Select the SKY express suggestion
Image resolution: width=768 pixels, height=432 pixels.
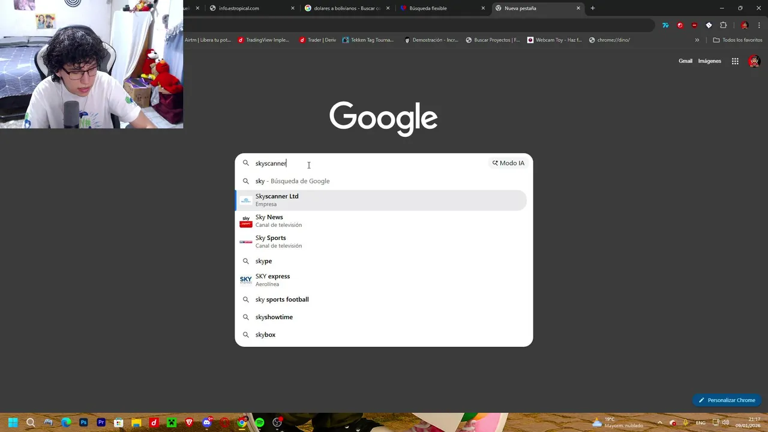click(381, 280)
